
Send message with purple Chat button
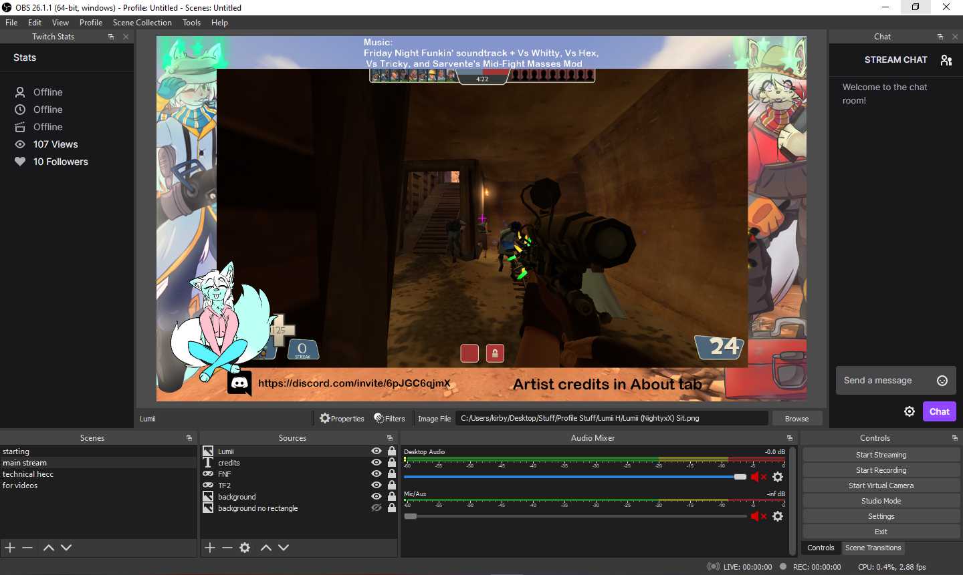point(939,411)
